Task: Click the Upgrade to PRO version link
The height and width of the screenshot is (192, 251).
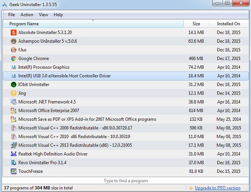Action: [218, 188]
